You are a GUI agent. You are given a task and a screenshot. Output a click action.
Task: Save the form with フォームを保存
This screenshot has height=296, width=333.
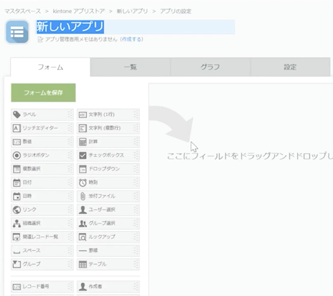coord(43,93)
